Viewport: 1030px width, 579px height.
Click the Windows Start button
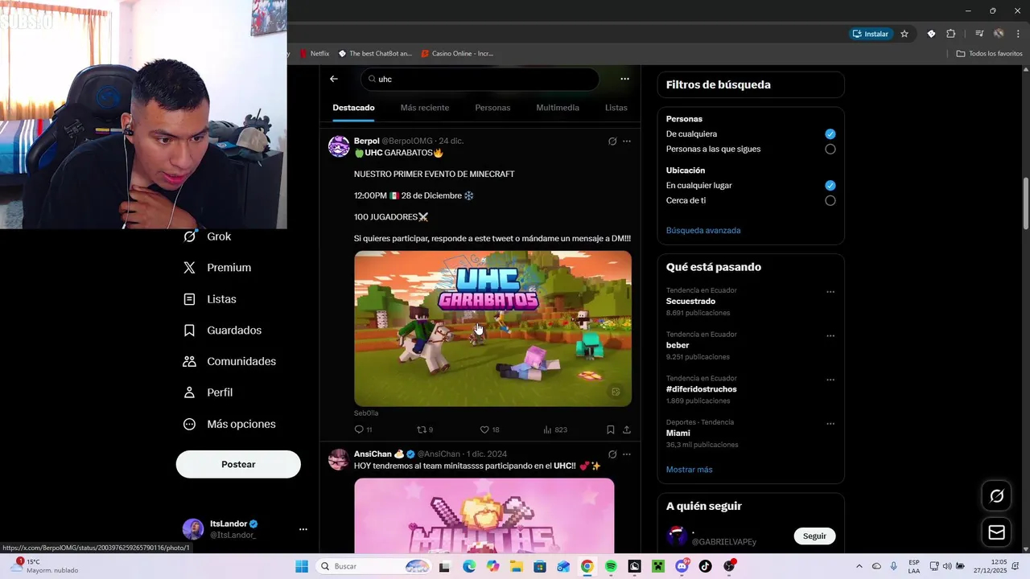[x=302, y=566]
